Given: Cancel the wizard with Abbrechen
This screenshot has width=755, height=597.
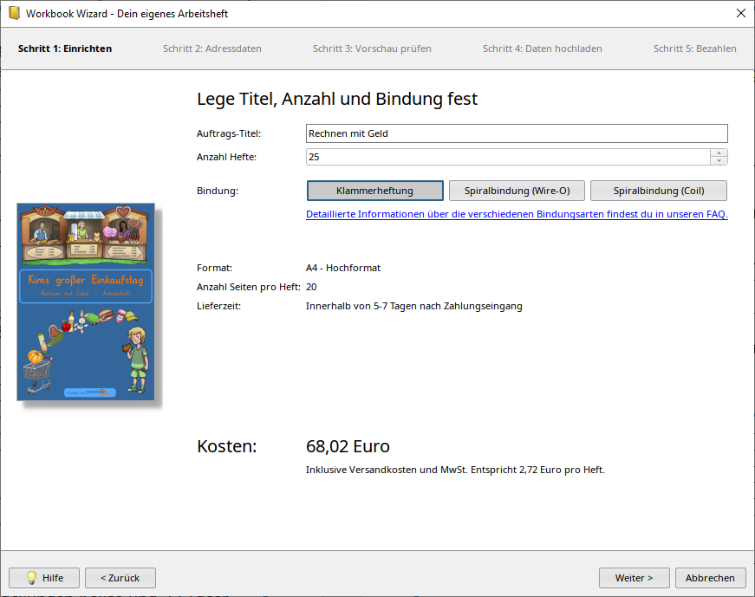Looking at the screenshot, I should tap(710, 578).
